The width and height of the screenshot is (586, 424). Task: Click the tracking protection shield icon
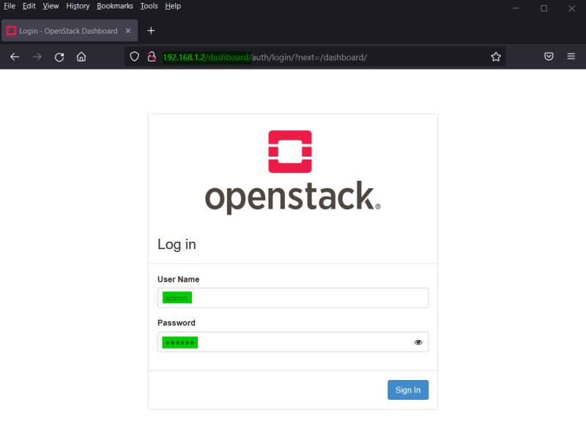[134, 56]
